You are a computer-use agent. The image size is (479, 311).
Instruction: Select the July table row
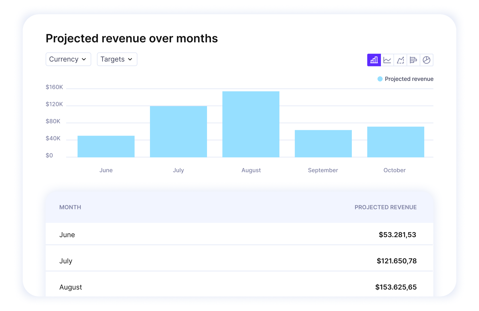coord(239,261)
